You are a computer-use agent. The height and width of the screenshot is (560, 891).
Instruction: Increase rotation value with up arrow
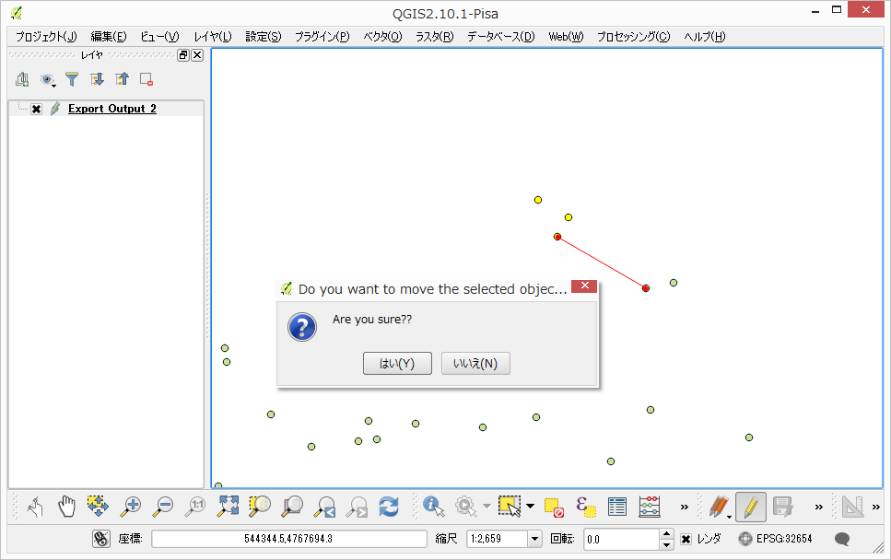coord(667,534)
